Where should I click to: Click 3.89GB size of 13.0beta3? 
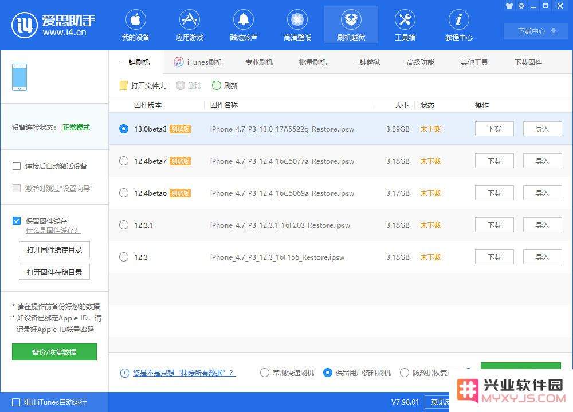click(398, 129)
